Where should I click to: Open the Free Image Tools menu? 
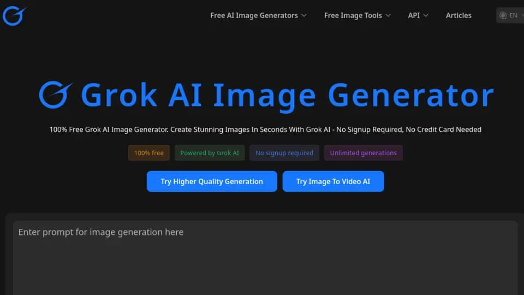point(357,15)
